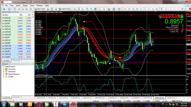The height and width of the screenshot is (107, 191).
Task: Open the Strategy Tester icon
Action: pyautogui.click(x=31, y=9)
